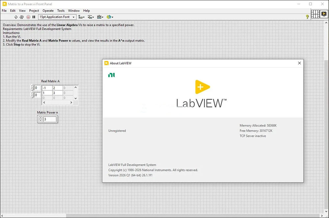Click the 'Real Matrix A' label
This screenshot has height=218, width=329.
tap(50, 81)
